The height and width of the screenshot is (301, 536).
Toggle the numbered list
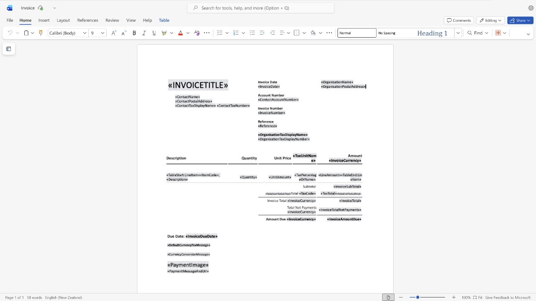[236, 33]
